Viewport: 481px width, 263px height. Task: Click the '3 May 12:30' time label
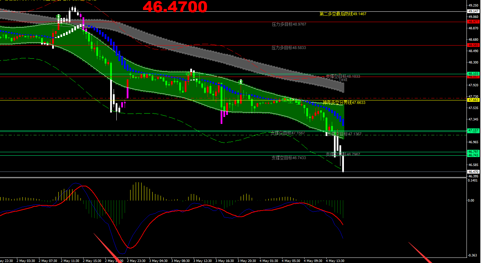203,261
